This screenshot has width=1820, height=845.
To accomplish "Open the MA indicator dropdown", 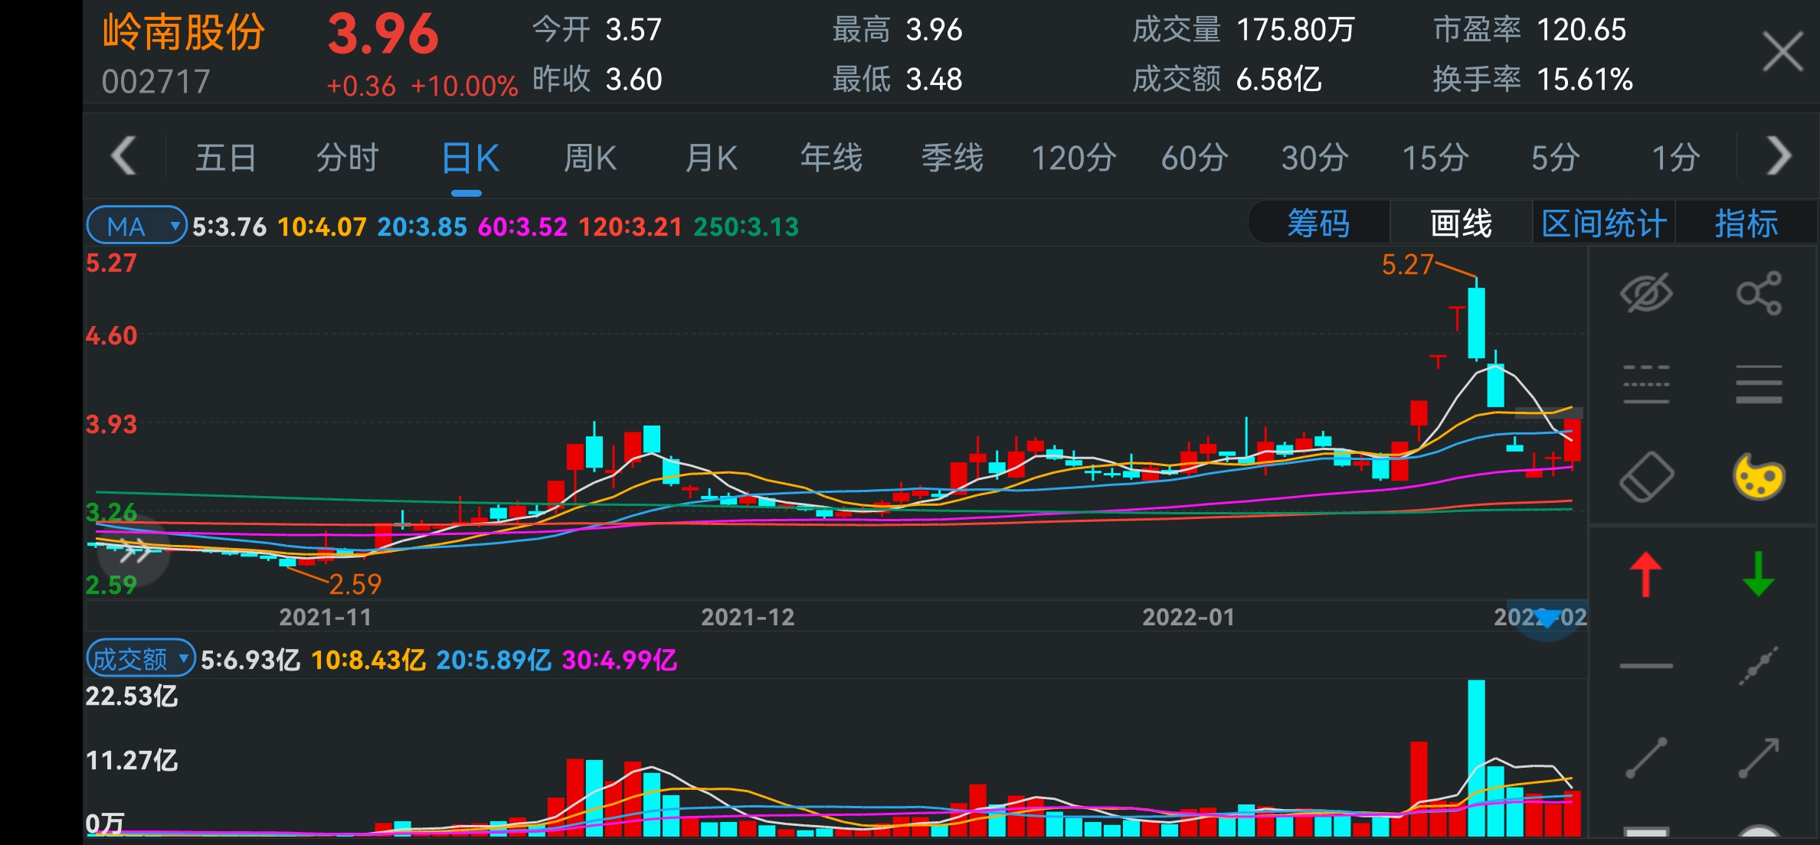I will [136, 226].
